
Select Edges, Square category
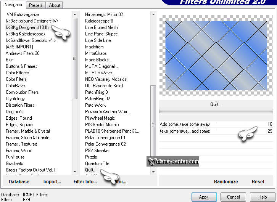point(19,125)
